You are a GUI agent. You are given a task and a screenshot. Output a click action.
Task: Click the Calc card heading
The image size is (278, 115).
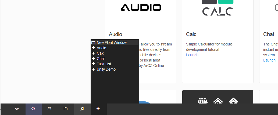[191, 34]
